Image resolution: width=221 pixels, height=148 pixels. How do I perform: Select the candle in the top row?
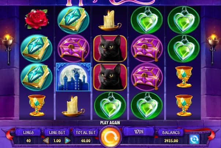pyautogui.click(x=110, y=20)
